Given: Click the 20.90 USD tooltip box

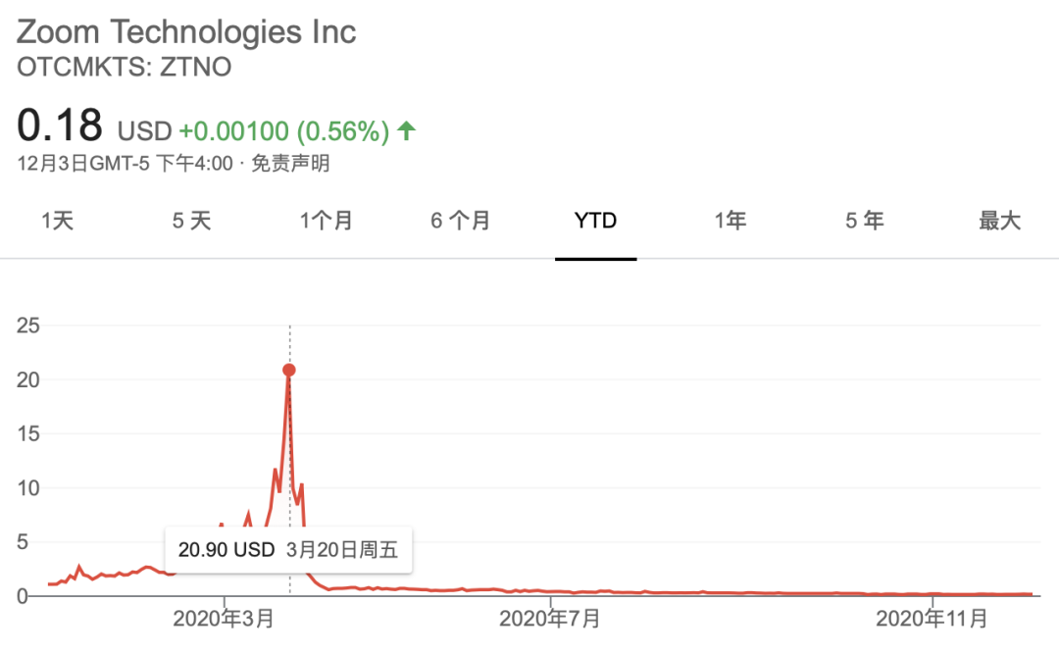Looking at the screenshot, I should pyautogui.click(x=289, y=549).
